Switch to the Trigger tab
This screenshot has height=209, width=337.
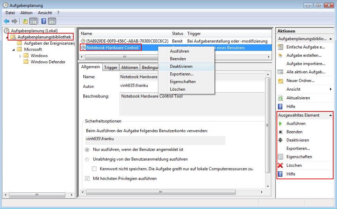111,67
